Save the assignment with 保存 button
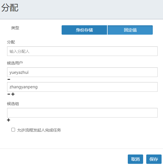163x165 pixels. 154,159
